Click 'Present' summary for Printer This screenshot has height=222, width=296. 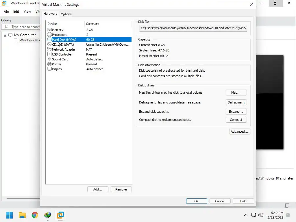tap(92, 64)
